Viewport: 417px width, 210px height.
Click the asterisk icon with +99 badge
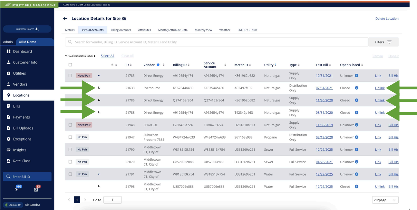click(17, 189)
